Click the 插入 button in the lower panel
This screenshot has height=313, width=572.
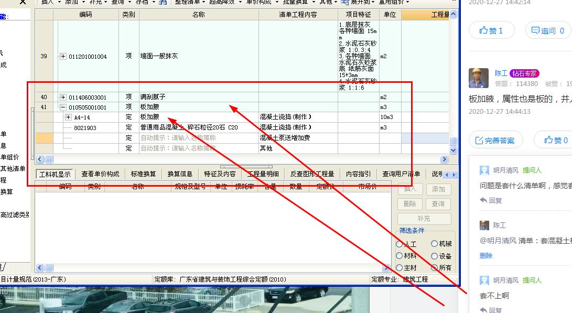(x=409, y=189)
